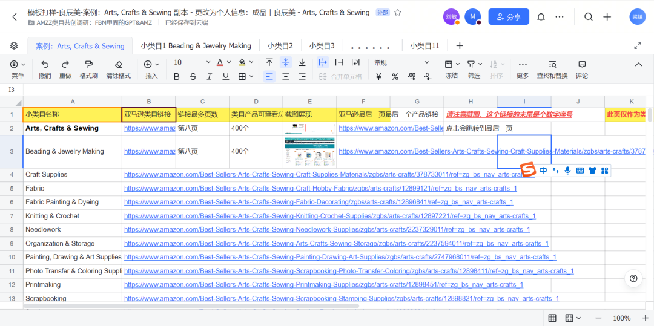Expand the fill color dropdown arrow
Screen dimensions: 654x326
pos(251,62)
